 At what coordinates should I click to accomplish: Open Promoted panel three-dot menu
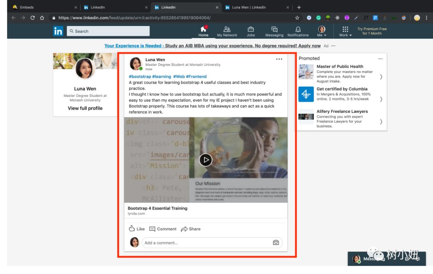(x=380, y=58)
